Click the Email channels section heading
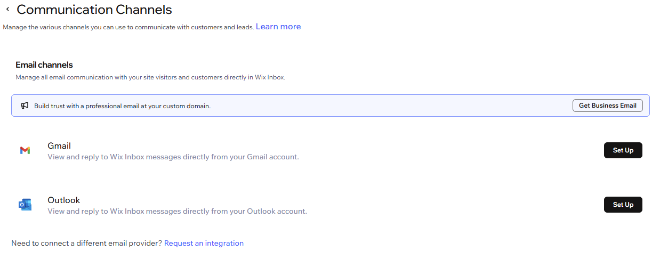This screenshot has width=660, height=259. [44, 65]
